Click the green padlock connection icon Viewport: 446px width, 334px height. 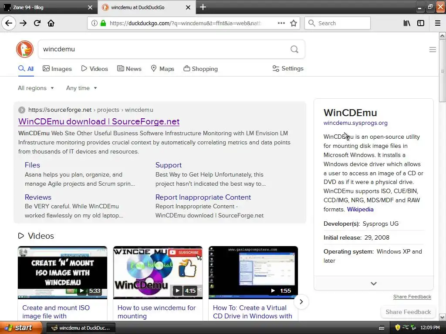pyautogui.click(x=103, y=23)
